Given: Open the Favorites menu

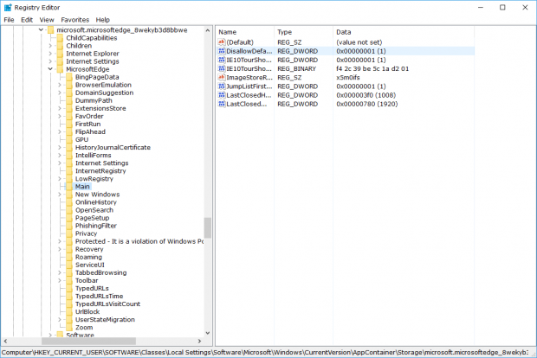Looking at the screenshot, I should pos(74,19).
